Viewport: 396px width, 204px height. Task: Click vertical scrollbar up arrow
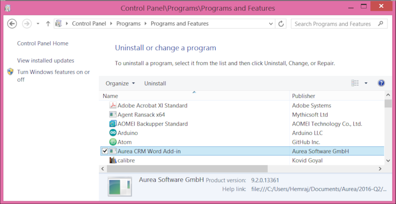pyautogui.click(x=388, y=95)
